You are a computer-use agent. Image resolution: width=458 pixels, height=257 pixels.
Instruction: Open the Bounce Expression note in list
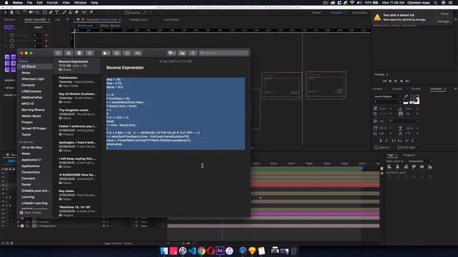coord(77,66)
